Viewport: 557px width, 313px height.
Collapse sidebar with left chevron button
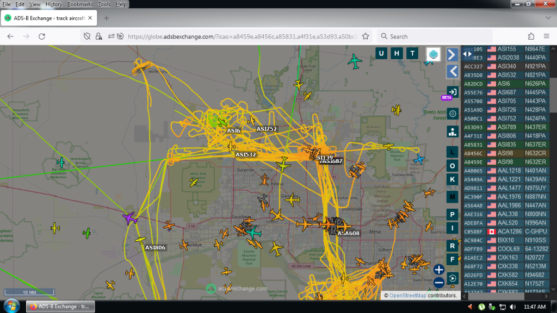(x=452, y=71)
